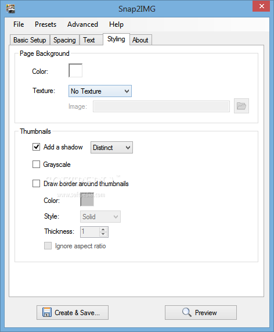Open the Texture dropdown showing No Texture

click(x=100, y=91)
